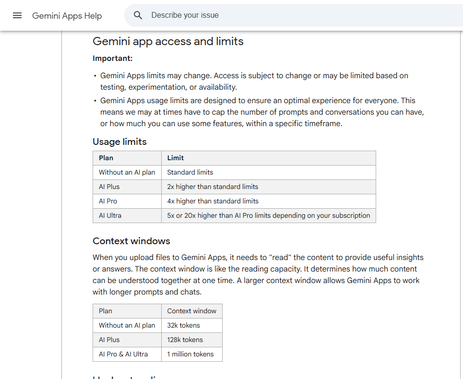The height and width of the screenshot is (379, 463).
Task: Click the 'Gemini Apps usage limits are designed' bullet
Action: 262,112
